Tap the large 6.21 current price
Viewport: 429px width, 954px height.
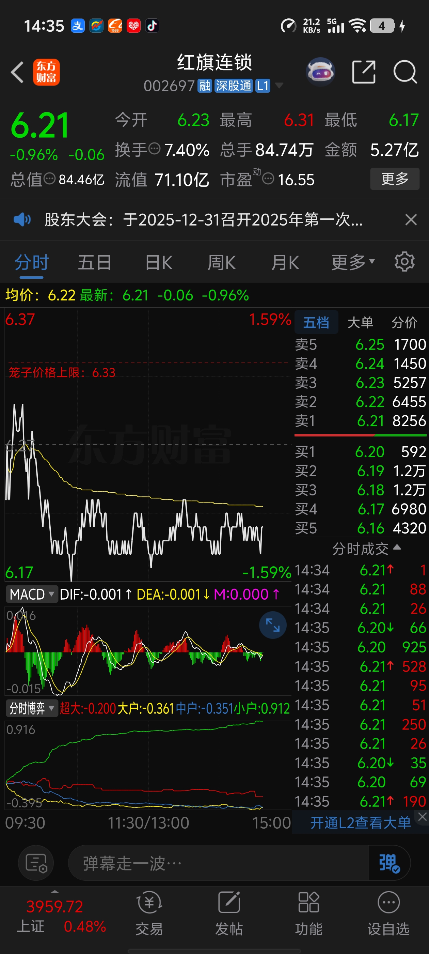pyautogui.click(x=40, y=125)
